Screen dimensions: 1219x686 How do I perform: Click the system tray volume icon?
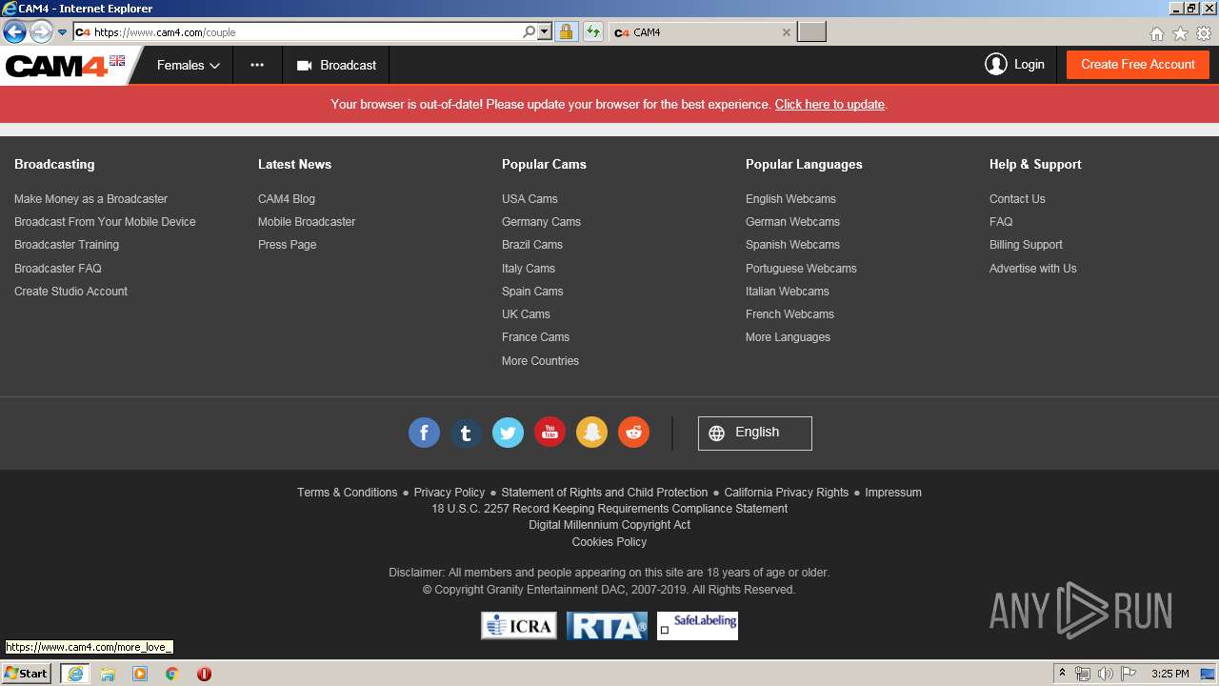click(1105, 674)
